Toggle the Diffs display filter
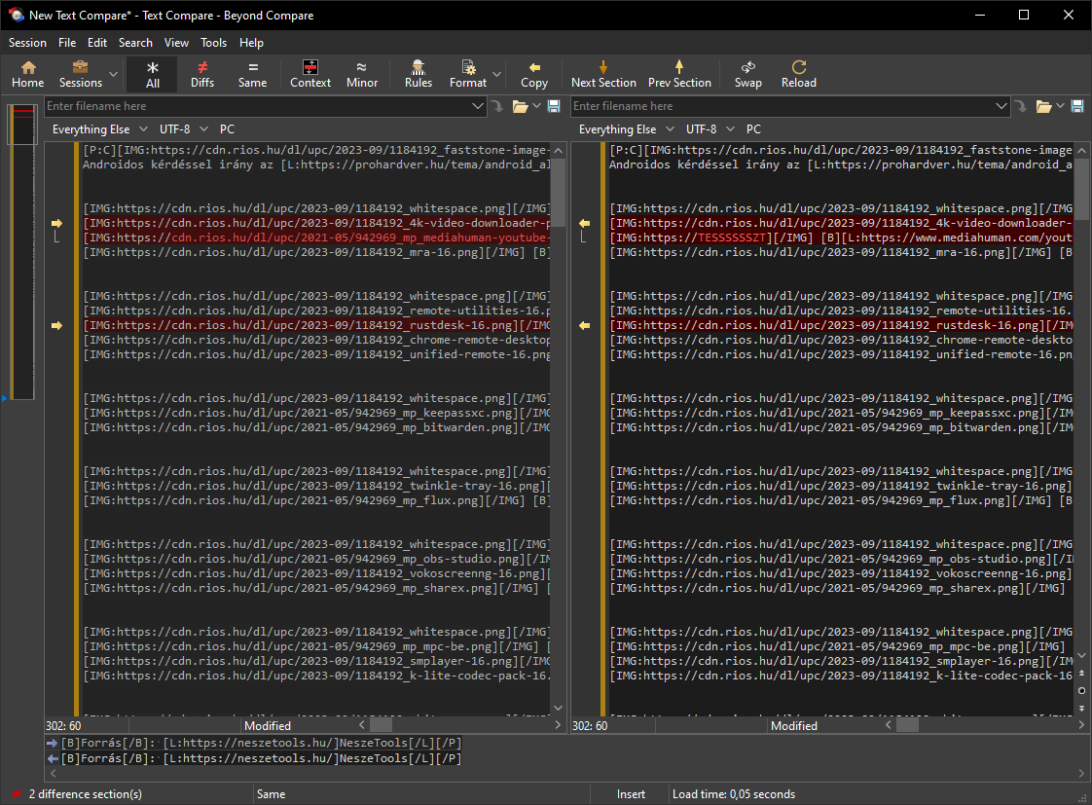1092x805 pixels. pos(202,75)
